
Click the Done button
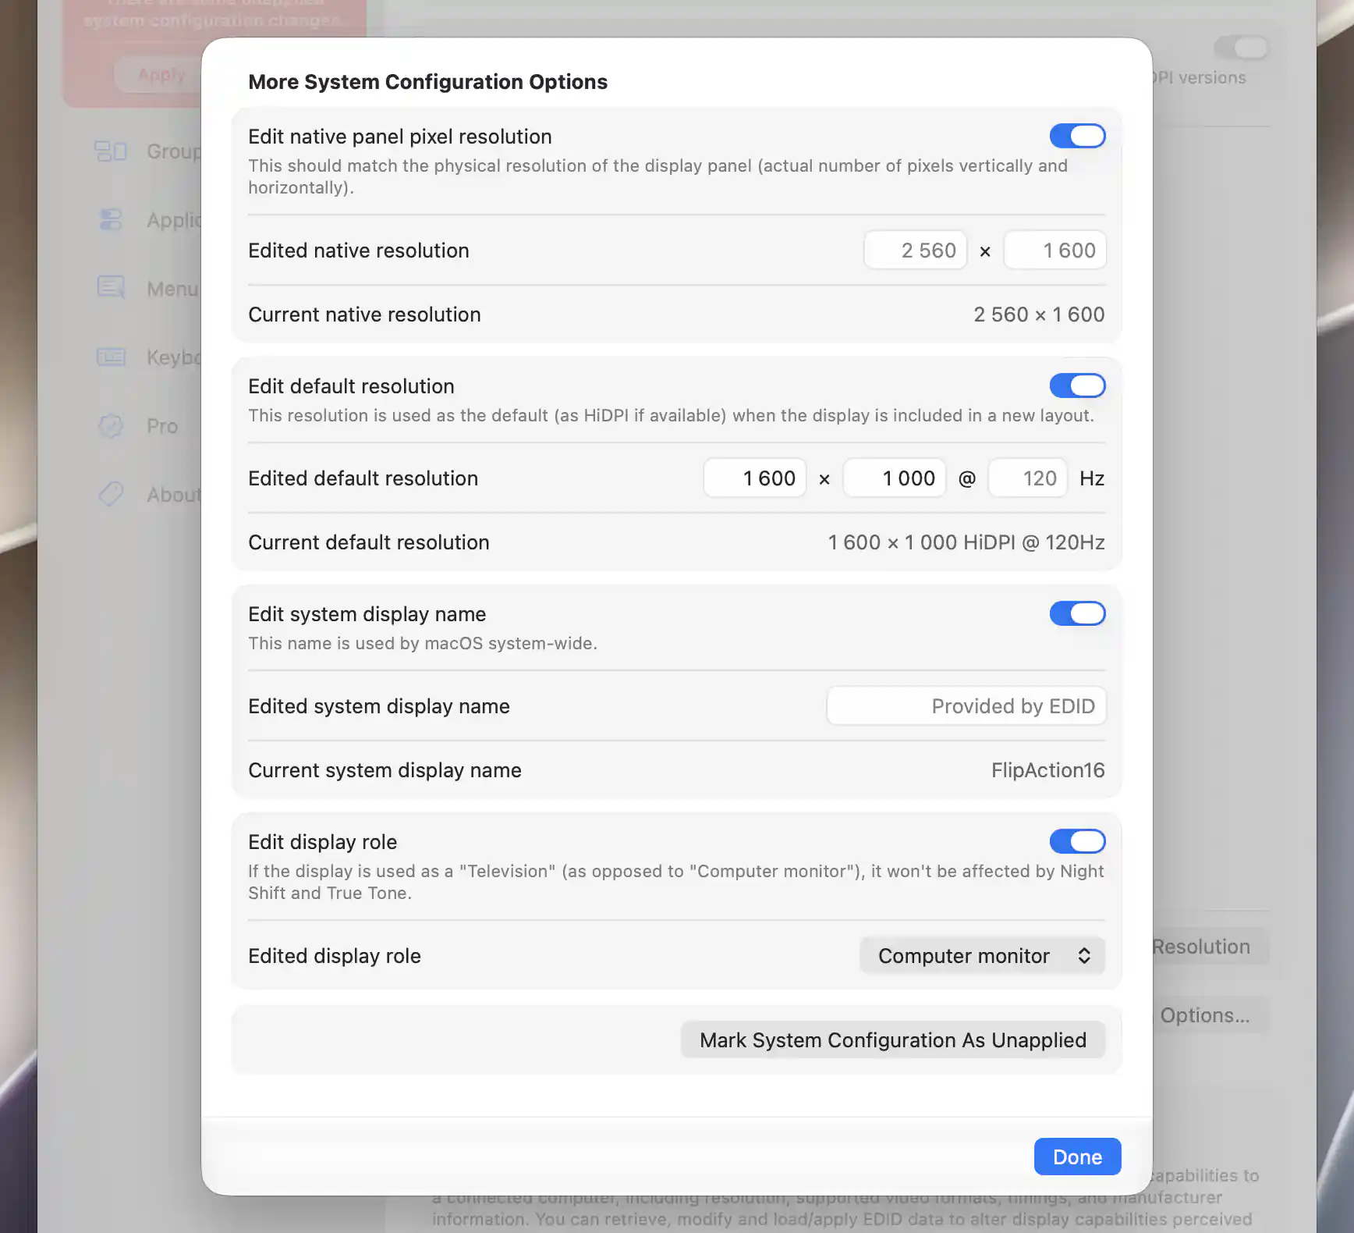(1077, 1157)
